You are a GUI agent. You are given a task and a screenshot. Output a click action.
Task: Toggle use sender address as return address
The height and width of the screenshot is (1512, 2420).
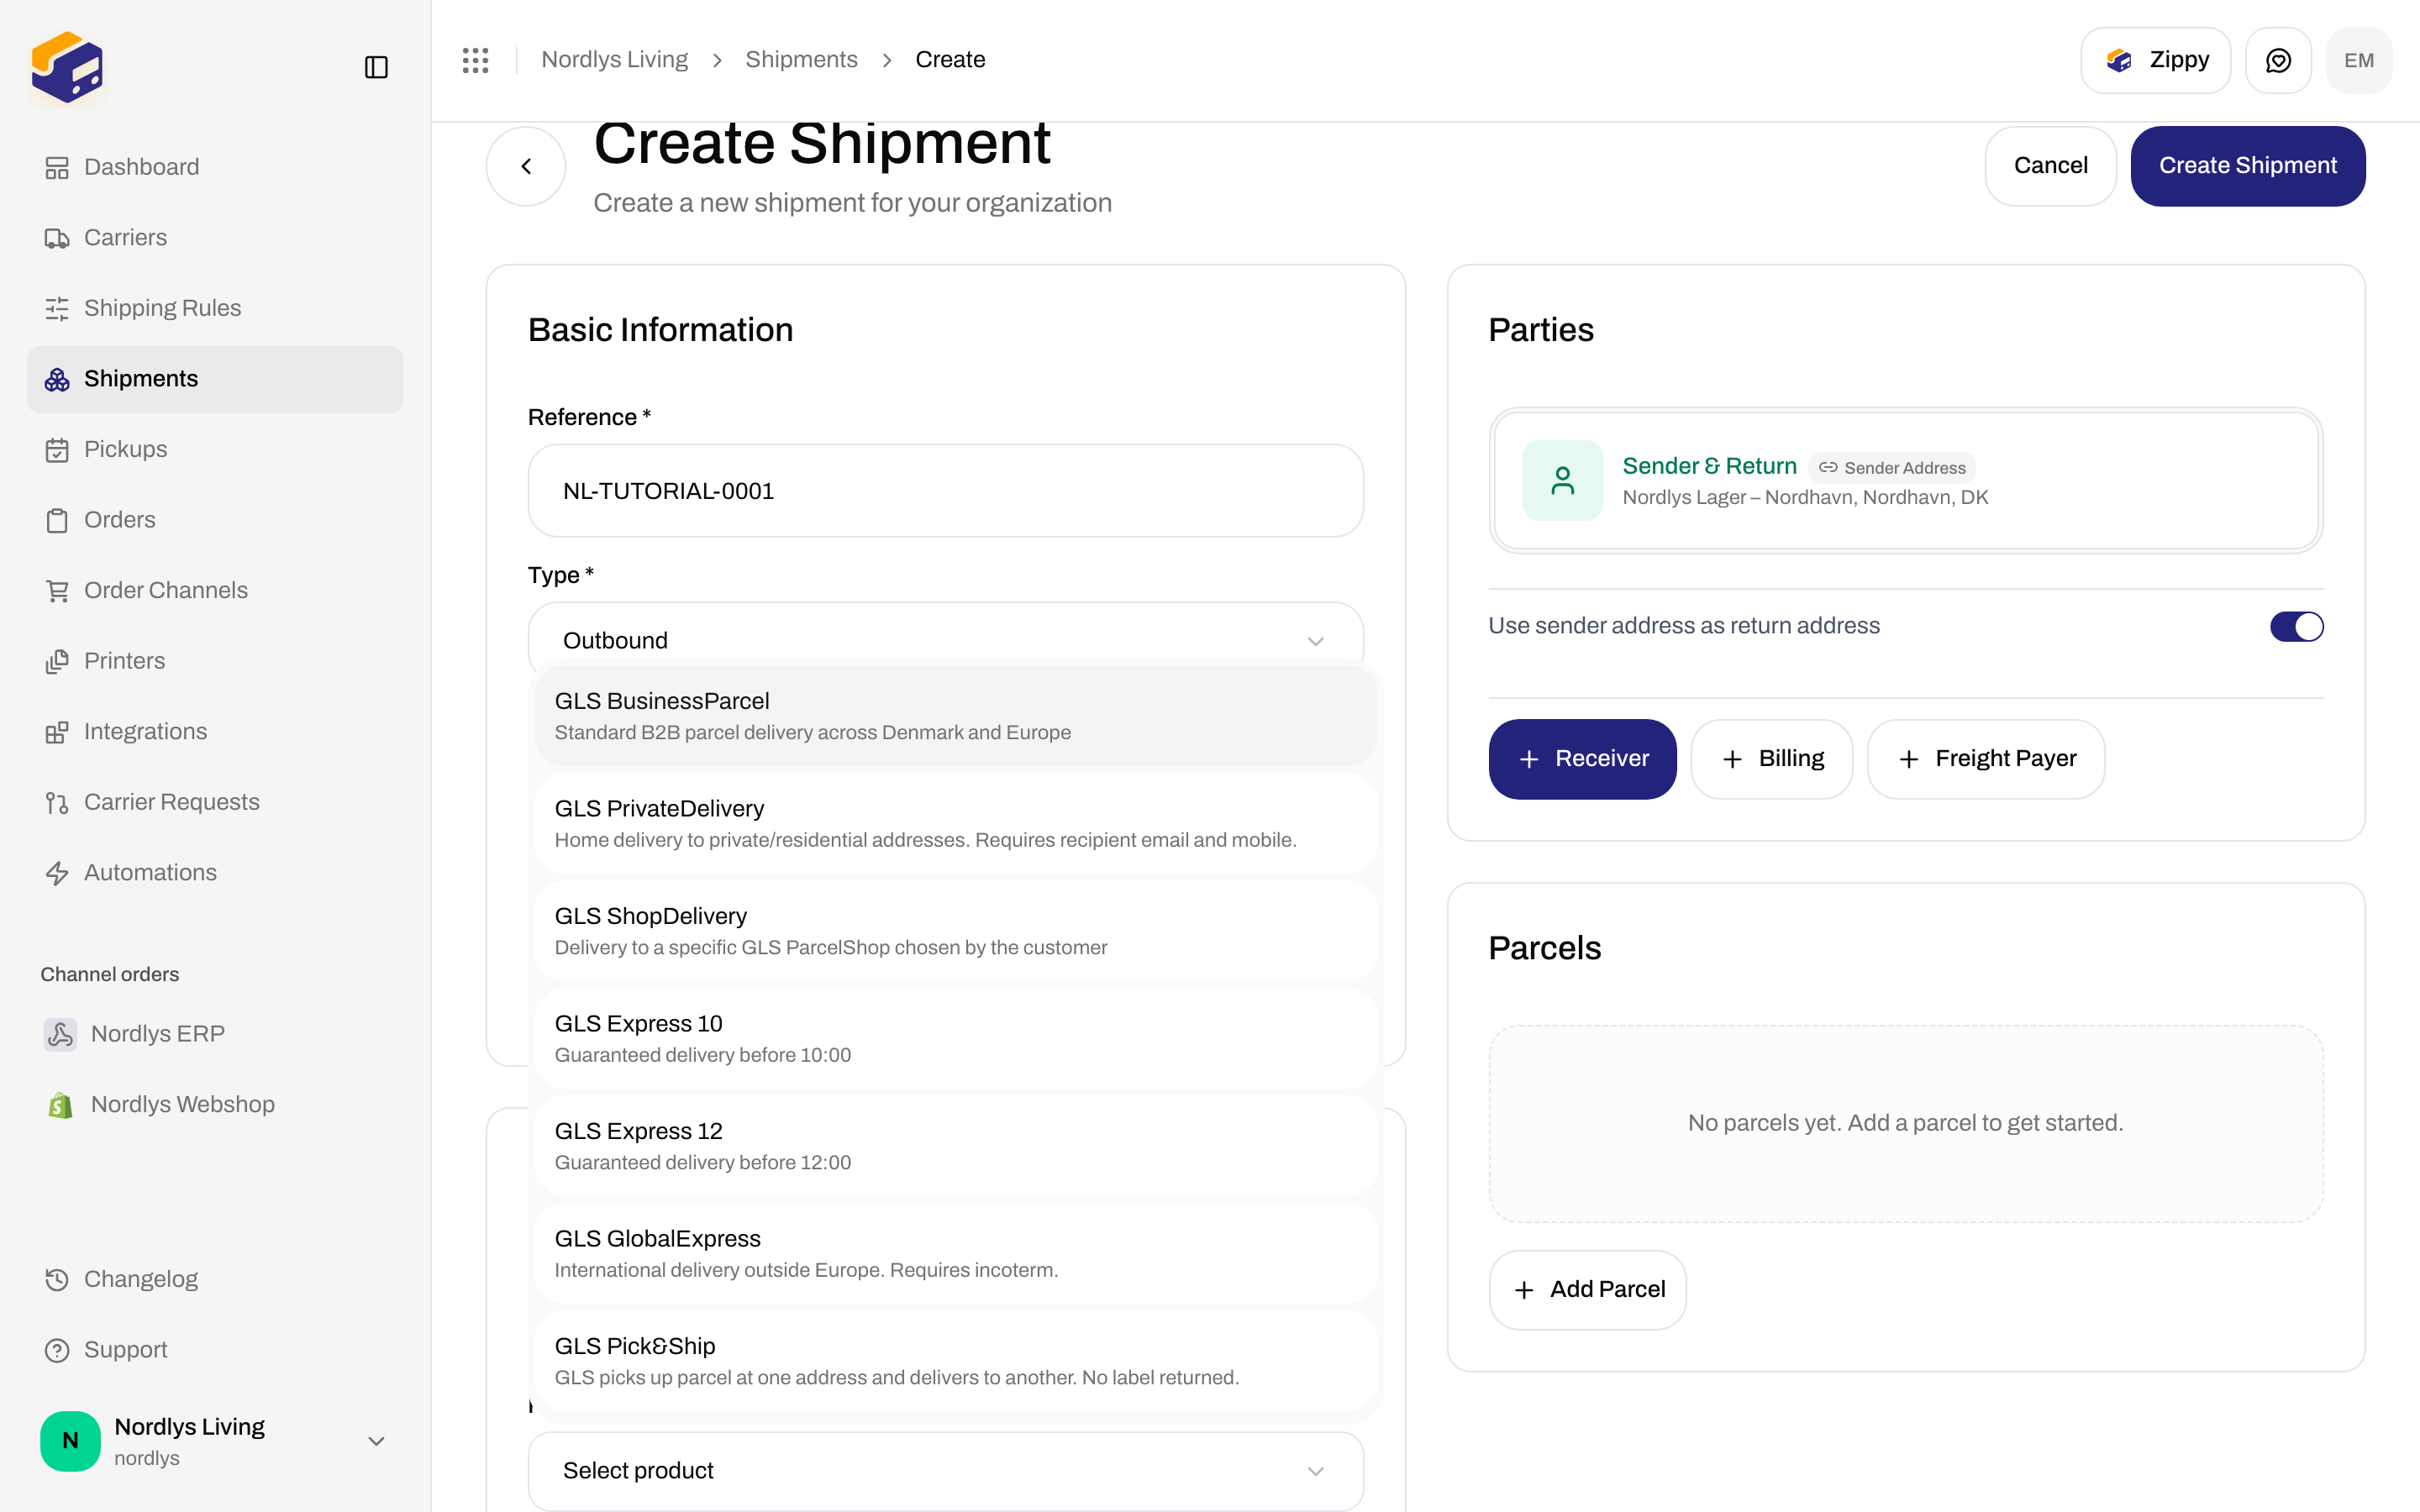2296,627
